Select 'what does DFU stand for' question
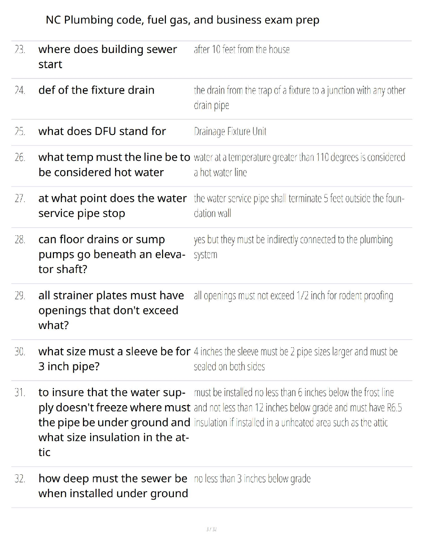This screenshot has width=423, height=548. [x=102, y=131]
